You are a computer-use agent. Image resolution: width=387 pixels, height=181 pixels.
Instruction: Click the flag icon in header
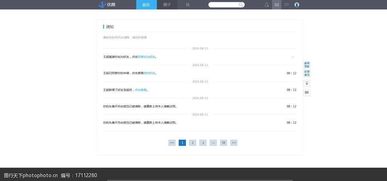pos(287,5)
